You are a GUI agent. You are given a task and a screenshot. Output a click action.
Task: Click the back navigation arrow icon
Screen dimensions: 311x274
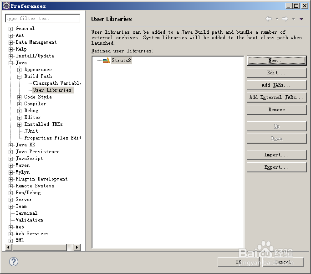[x=269, y=19]
